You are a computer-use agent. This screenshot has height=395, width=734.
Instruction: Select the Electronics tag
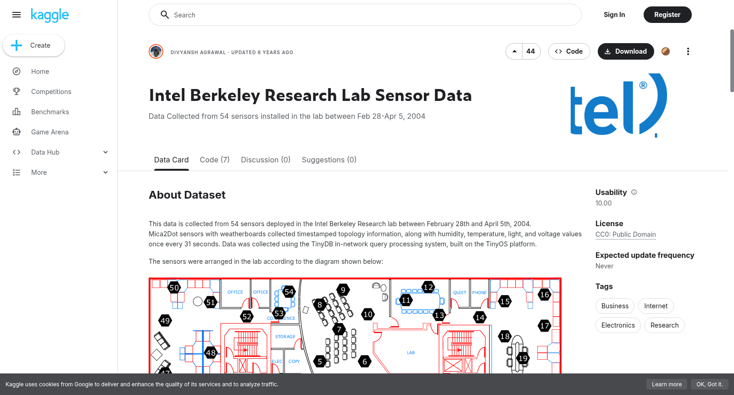618,325
